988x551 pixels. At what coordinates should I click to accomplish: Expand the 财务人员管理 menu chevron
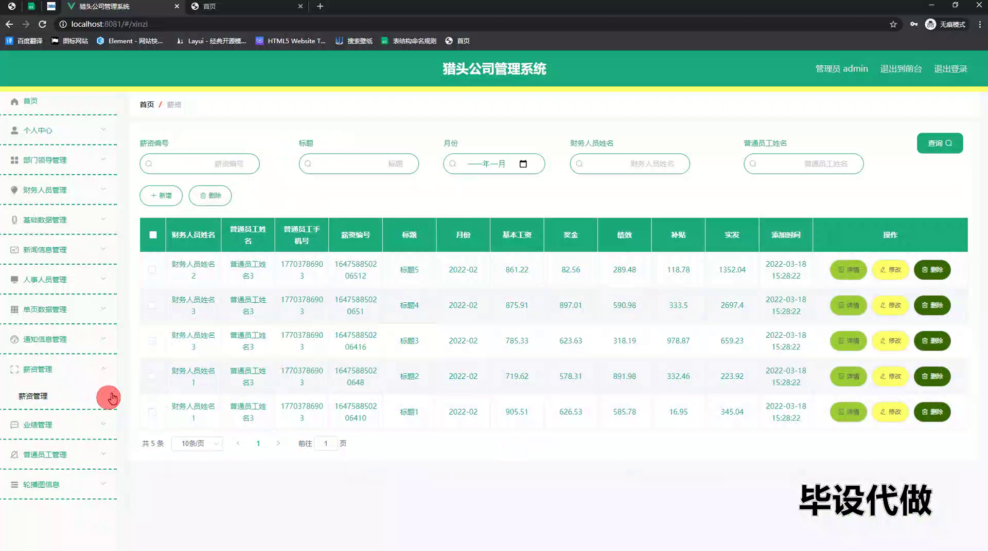[x=103, y=189]
